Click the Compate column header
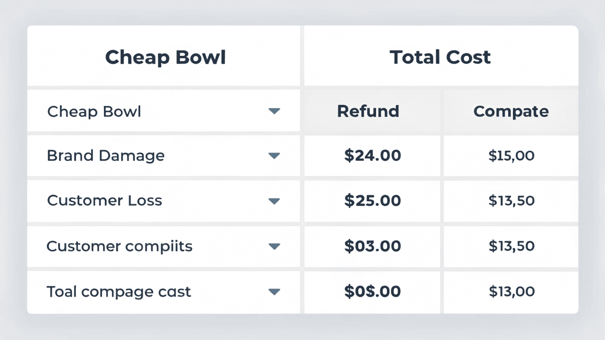This screenshot has width=605, height=340. pos(511,111)
